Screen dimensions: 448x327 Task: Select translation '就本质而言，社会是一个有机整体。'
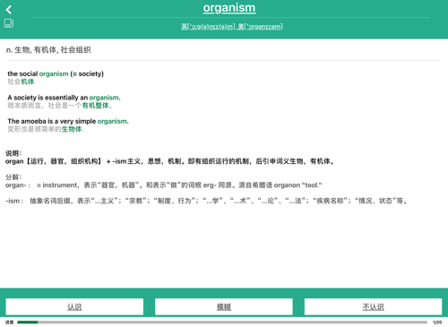60,106
